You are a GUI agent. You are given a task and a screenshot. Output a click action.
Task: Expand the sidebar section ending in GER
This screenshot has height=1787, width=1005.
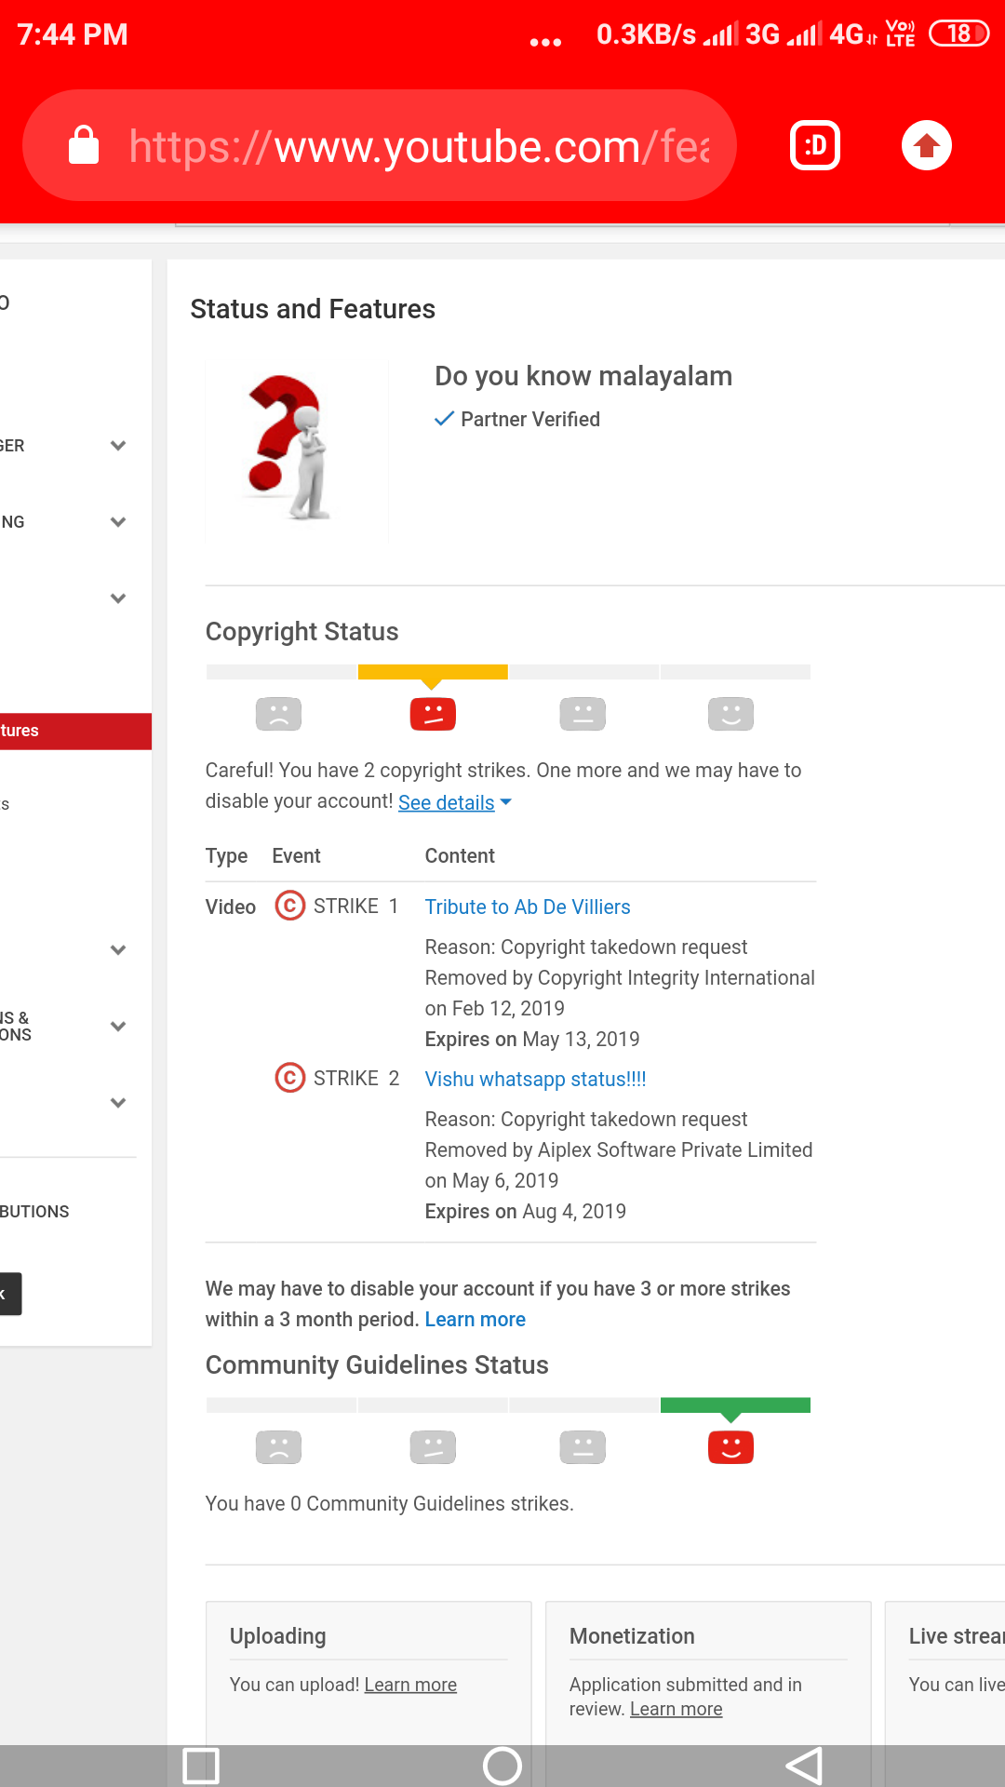[x=118, y=445]
